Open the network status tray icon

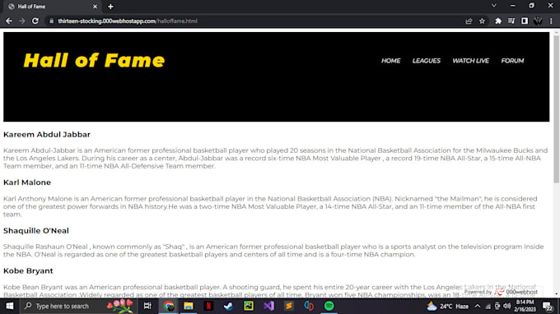pyautogui.click(x=488, y=306)
